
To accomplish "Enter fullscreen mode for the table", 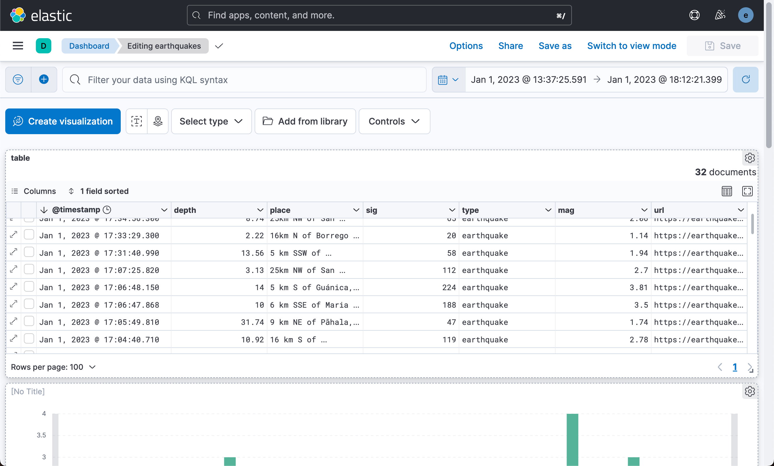I will 747,191.
